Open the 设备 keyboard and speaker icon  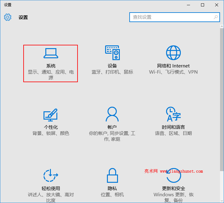112,53
